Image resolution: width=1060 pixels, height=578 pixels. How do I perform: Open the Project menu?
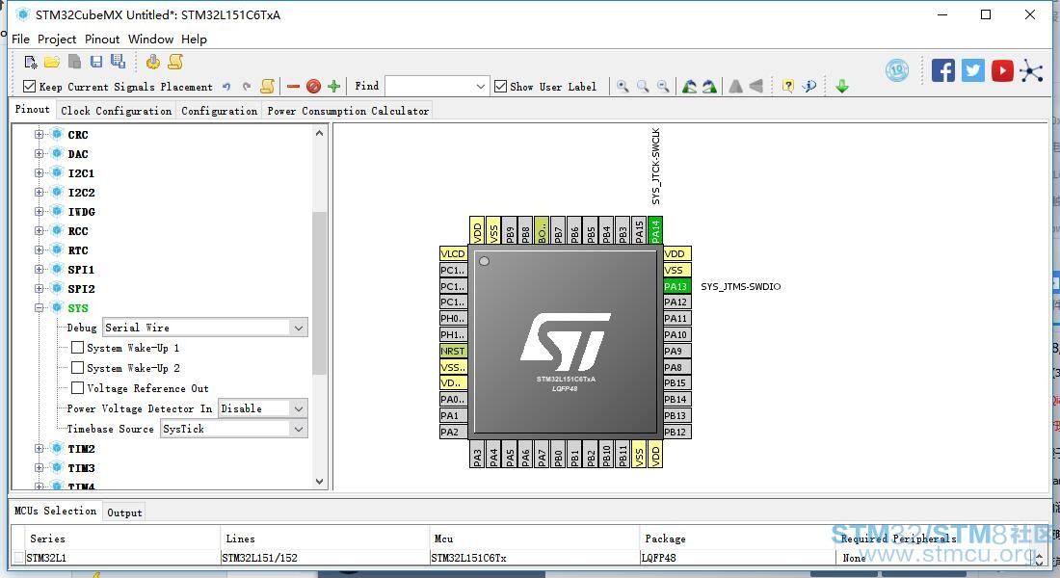[57, 39]
